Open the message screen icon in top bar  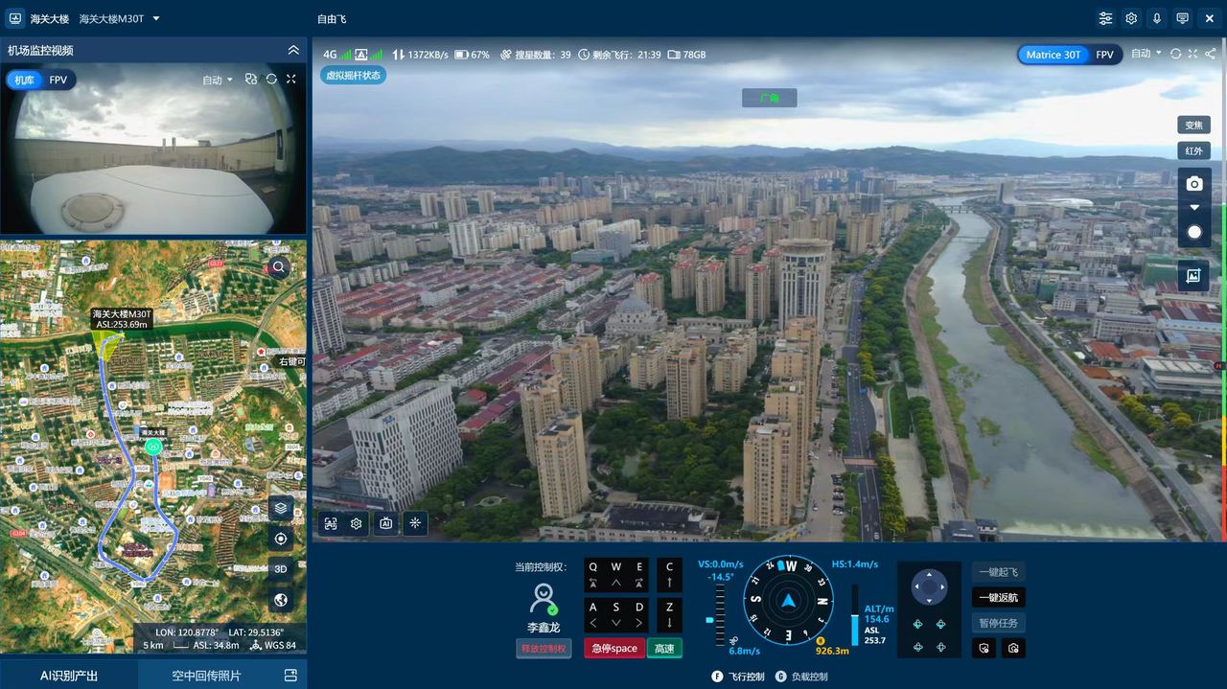pyautogui.click(x=1183, y=18)
